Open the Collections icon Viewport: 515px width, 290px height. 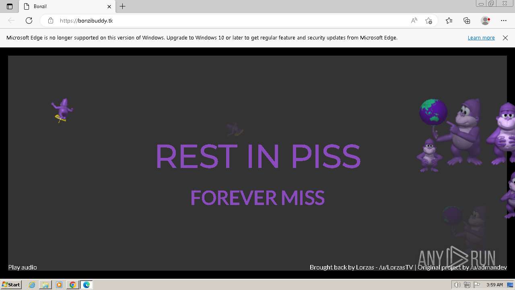(467, 21)
